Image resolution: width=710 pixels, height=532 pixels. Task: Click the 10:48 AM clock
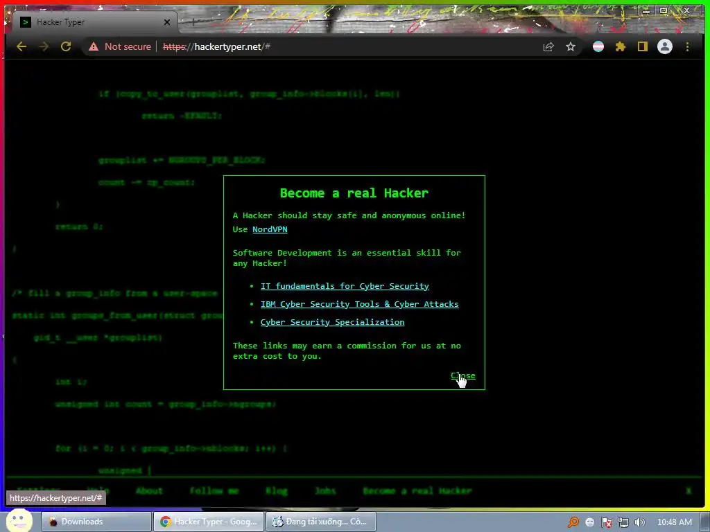[674, 522]
